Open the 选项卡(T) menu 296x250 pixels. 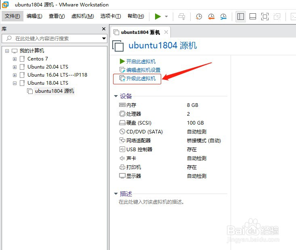pos(111,16)
